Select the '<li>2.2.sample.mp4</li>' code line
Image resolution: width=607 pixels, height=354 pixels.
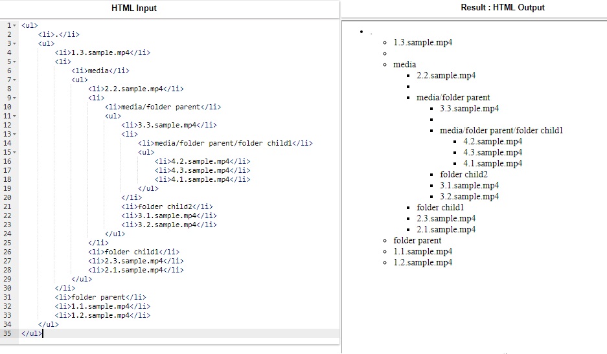tap(136, 89)
